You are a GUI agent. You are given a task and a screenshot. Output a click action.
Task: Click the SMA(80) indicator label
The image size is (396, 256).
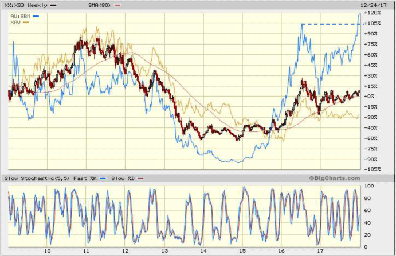click(99, 5)
